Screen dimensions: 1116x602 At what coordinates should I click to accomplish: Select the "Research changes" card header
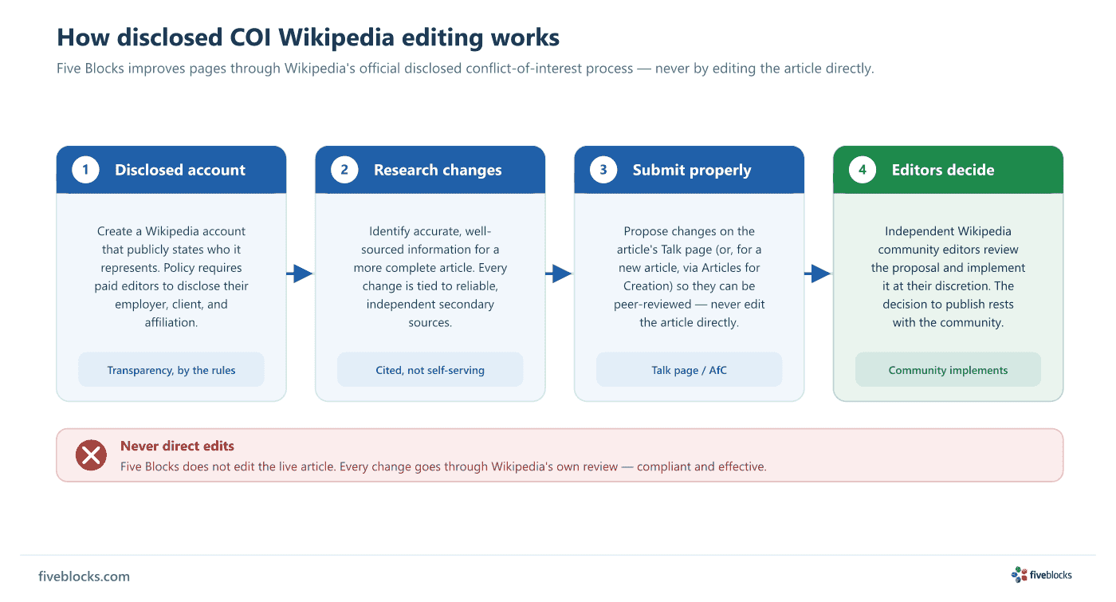coord(430,170)
